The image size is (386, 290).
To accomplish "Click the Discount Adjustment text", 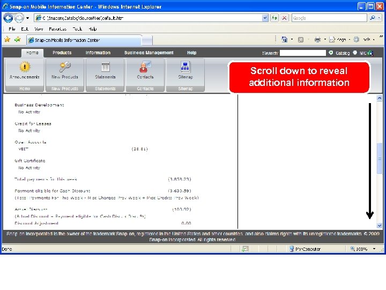I will pyautogui.click(x=36, y=223).
